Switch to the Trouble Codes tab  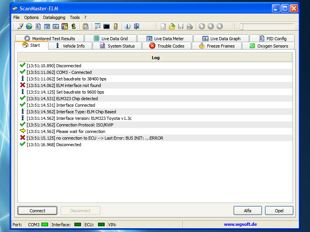click(167, 46)
